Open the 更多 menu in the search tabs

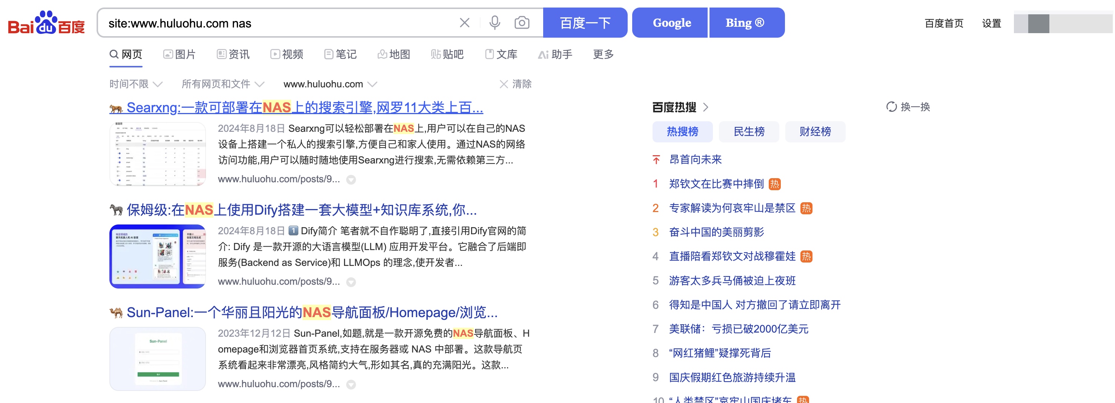[603, 54]
